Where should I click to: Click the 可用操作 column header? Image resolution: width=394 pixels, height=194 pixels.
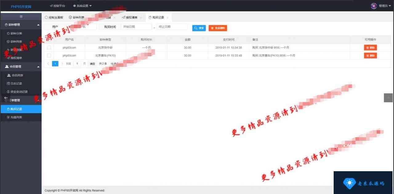pos(370,40)
